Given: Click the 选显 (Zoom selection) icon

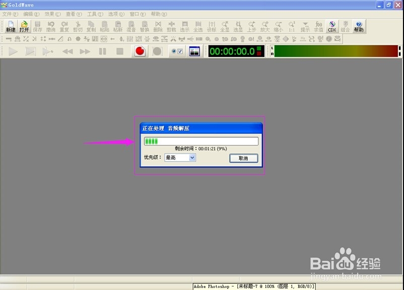Looking at the screenshot, I should click(239, 27).
